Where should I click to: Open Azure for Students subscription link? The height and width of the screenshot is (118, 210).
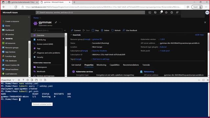(99, 51)
